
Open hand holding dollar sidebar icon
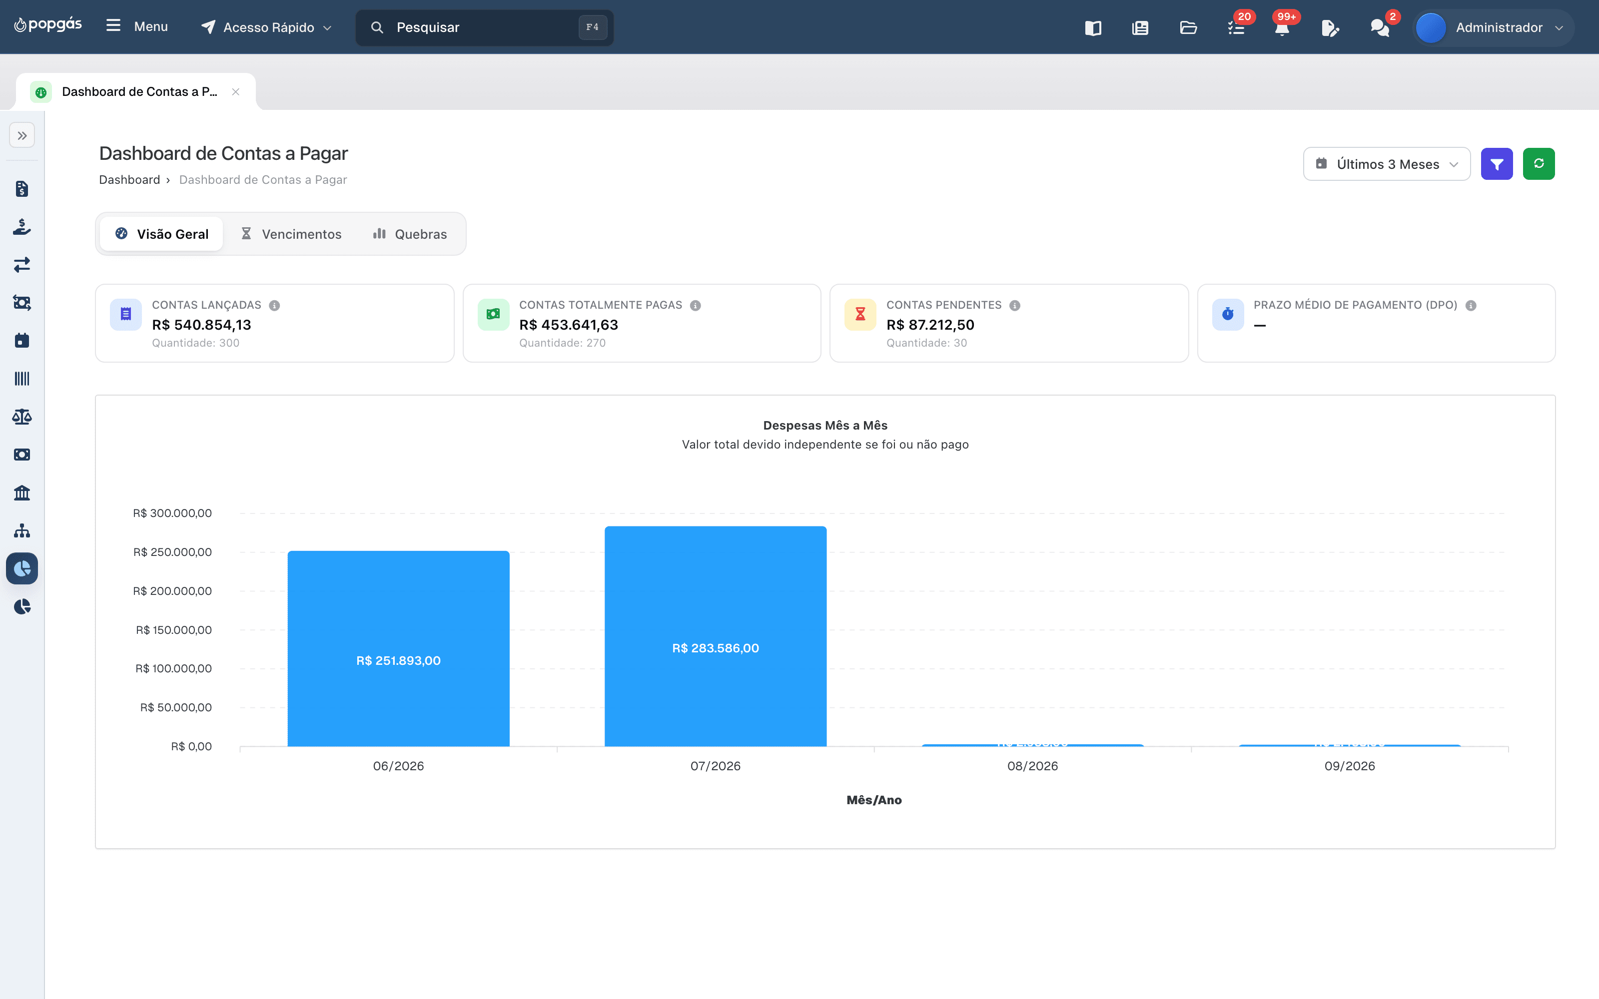click(x=22, y=227)
